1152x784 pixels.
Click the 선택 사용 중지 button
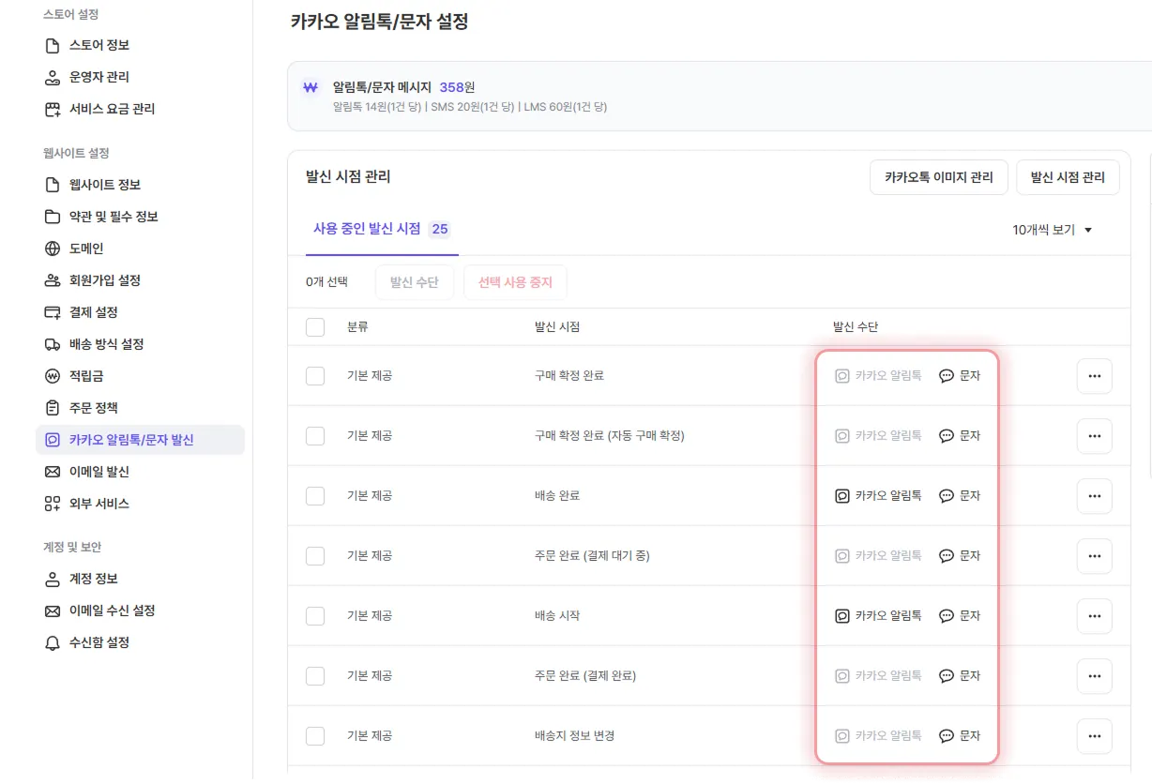pos(515,282)
